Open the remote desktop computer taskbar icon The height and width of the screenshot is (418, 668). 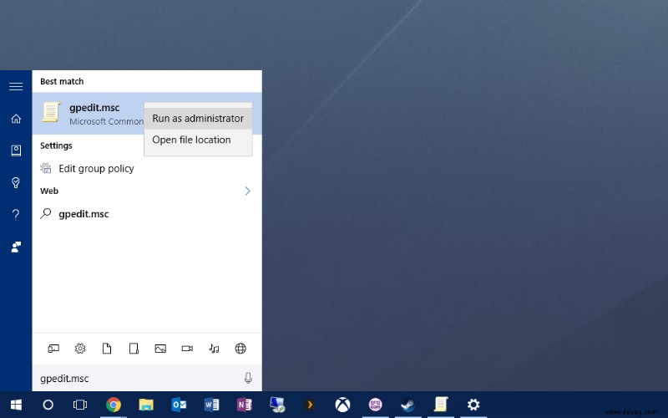tap(277, 405)
